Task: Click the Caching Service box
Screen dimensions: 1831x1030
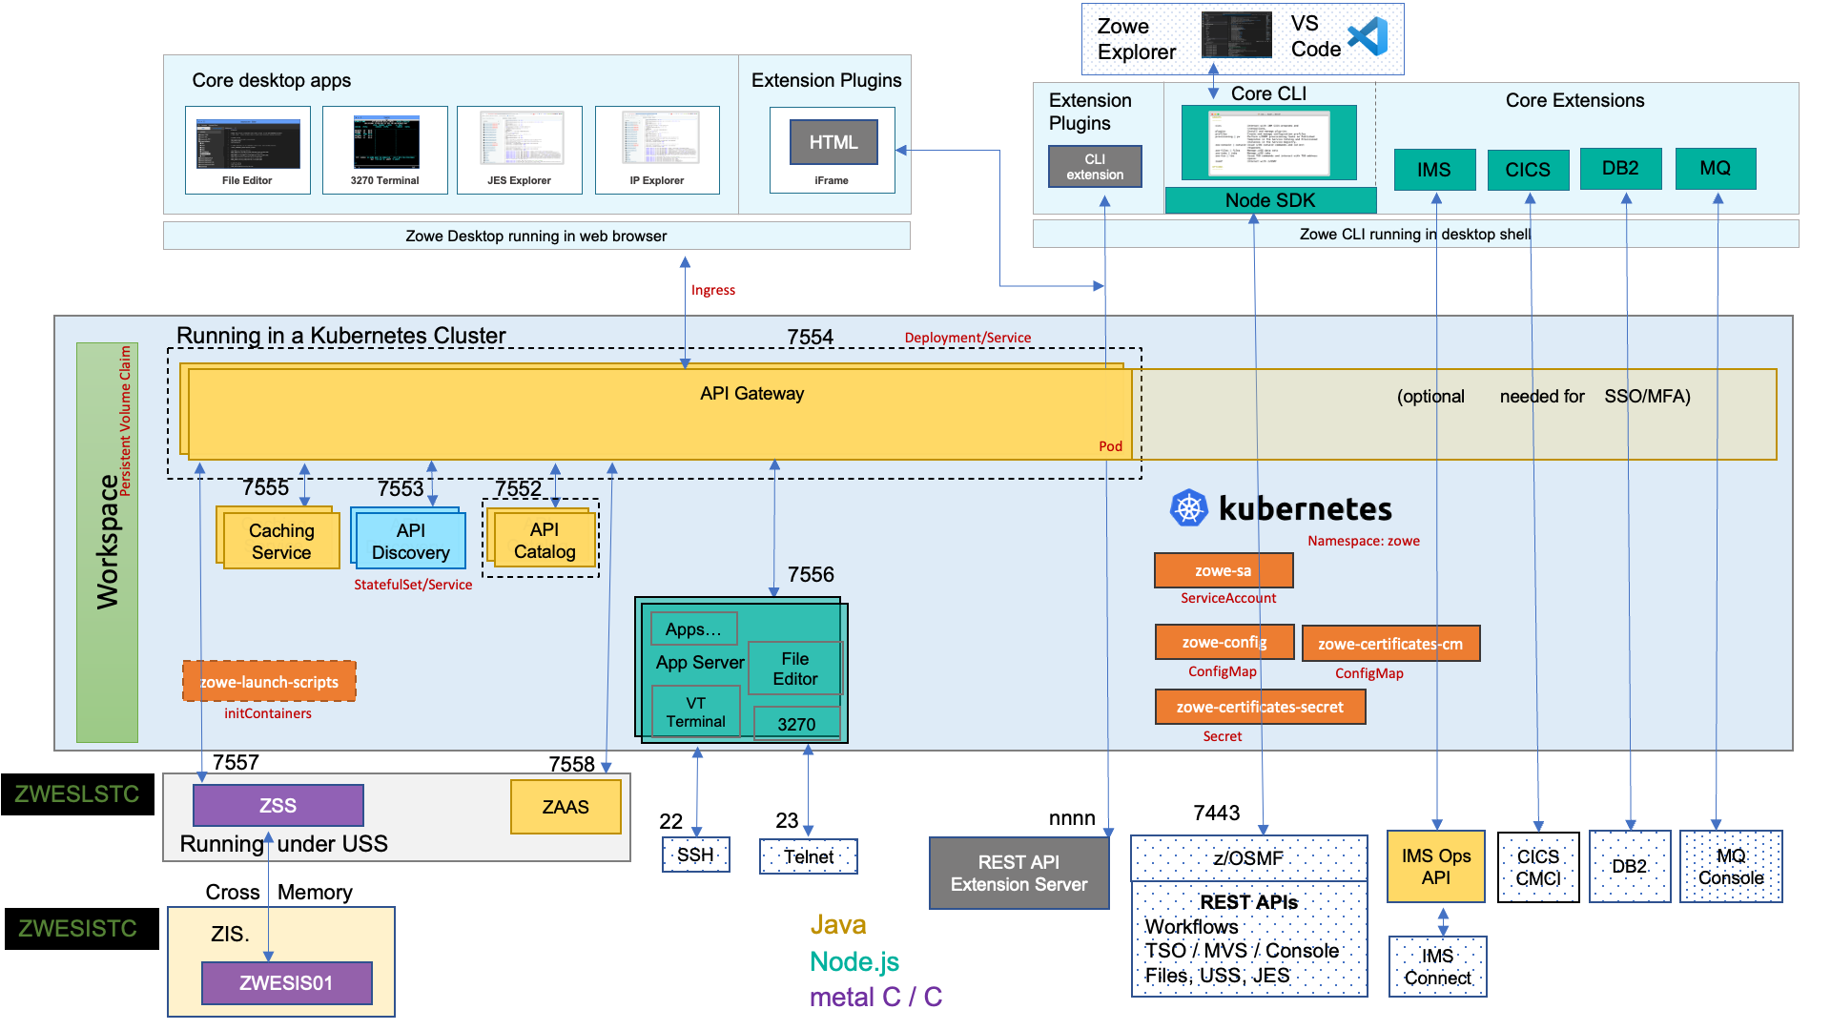Action: tap(281, 542)
